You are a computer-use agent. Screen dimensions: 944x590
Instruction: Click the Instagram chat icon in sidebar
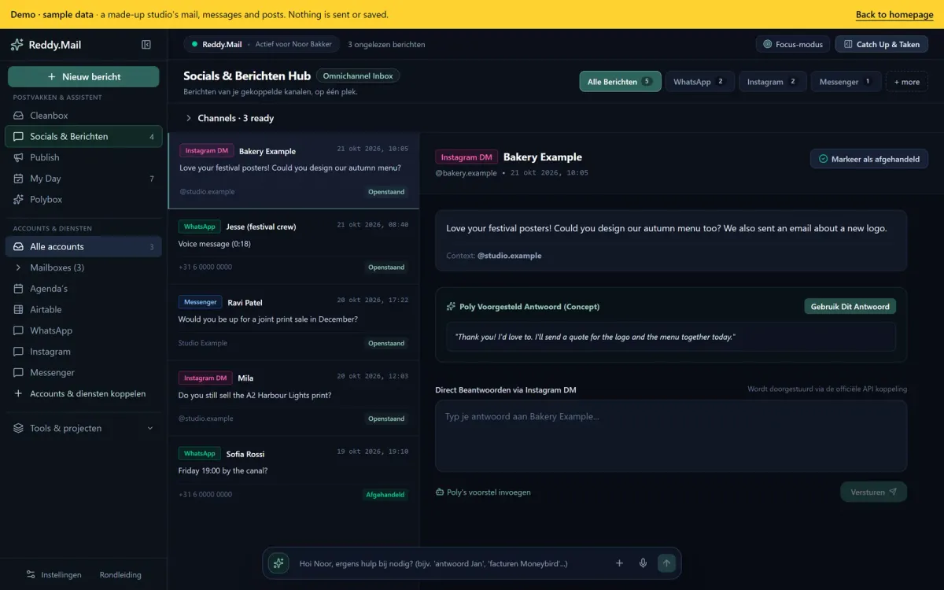(18, 352)
